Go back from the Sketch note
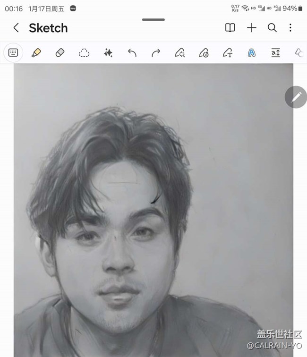The width and height of the screenshot is (307, 357). coord(16,28)
